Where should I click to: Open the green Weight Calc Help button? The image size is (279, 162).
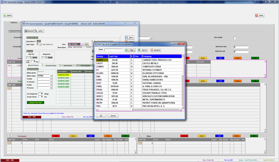tap(35, 102)
